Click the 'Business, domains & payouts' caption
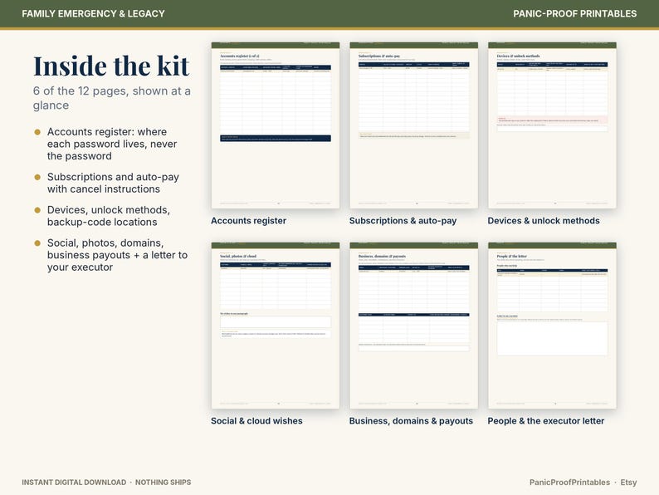659x495 pixels. point(411,421)
